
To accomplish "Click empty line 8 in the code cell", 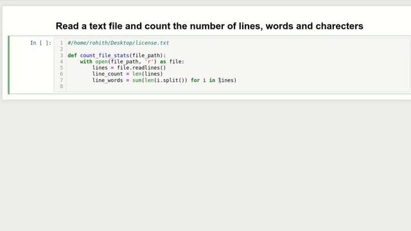I will point(238,87).
